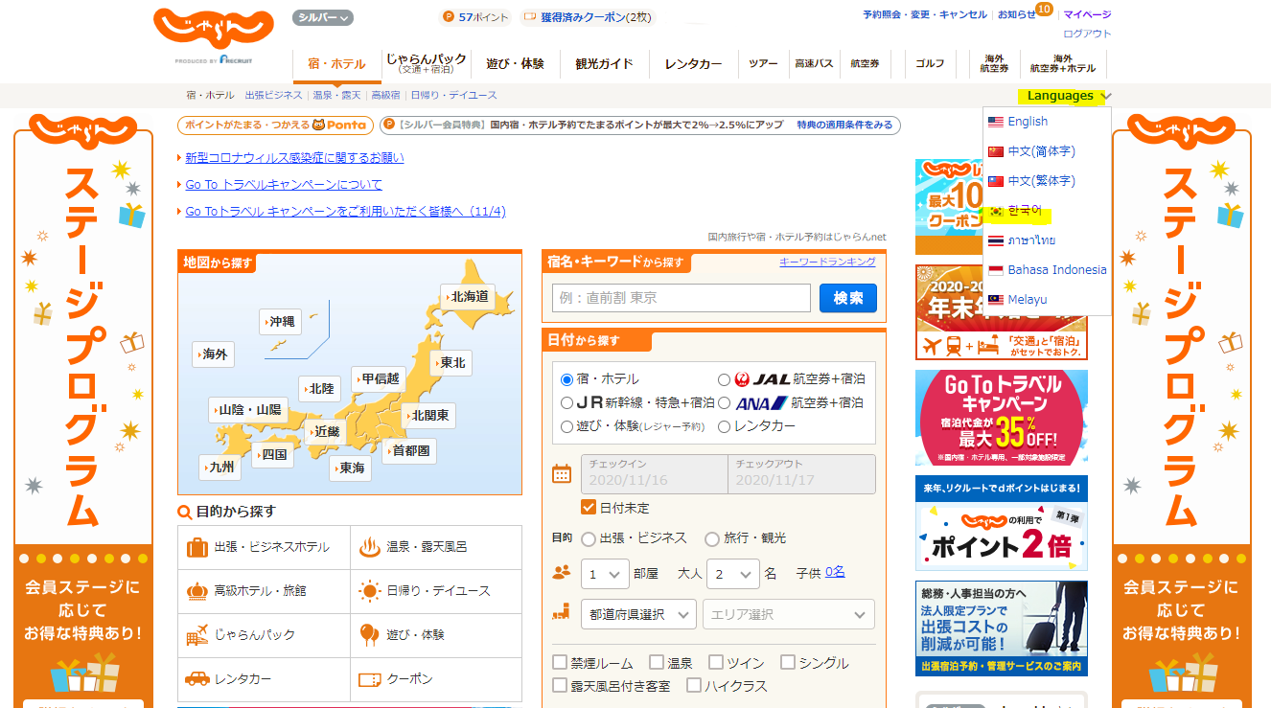Check the 禁煙ルーム checkbox

pyautogui.click(x=560, y=662)
